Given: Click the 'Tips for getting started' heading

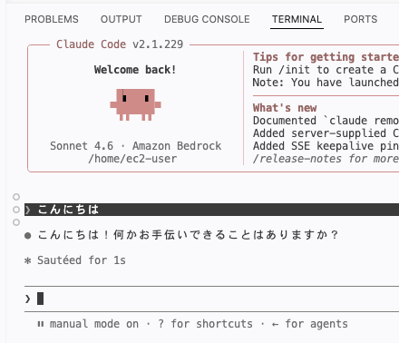Looking at the screenshot, I should tap(326, 57).
